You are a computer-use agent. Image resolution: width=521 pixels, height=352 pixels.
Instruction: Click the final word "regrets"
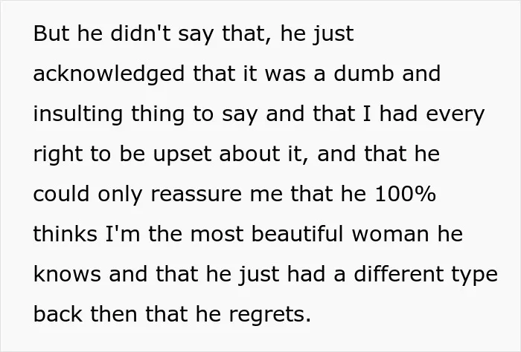269,316
